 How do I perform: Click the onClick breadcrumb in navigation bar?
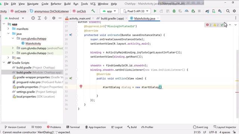click(80, 11)
